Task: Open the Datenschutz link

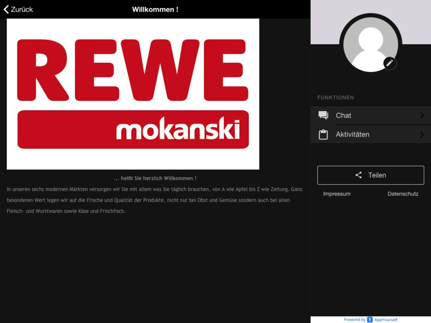Action: tap(403, 194)
